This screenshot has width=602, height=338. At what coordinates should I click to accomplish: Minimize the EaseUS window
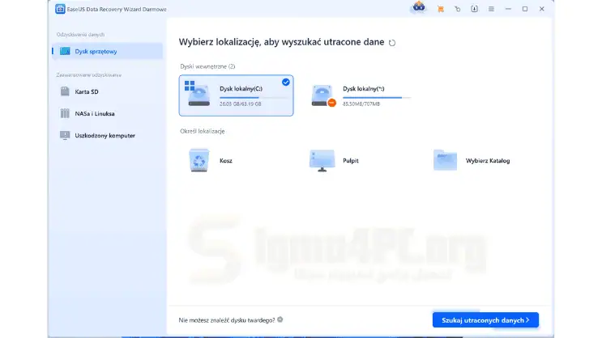(508, 9)
